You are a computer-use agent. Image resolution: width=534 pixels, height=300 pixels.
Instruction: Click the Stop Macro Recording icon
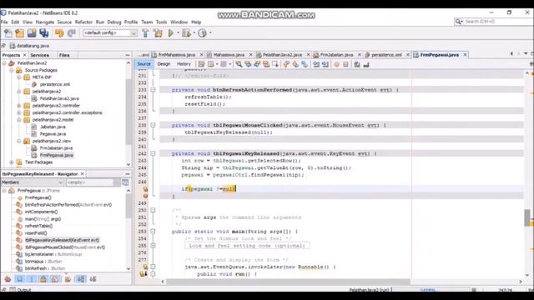tap(345, 64)
